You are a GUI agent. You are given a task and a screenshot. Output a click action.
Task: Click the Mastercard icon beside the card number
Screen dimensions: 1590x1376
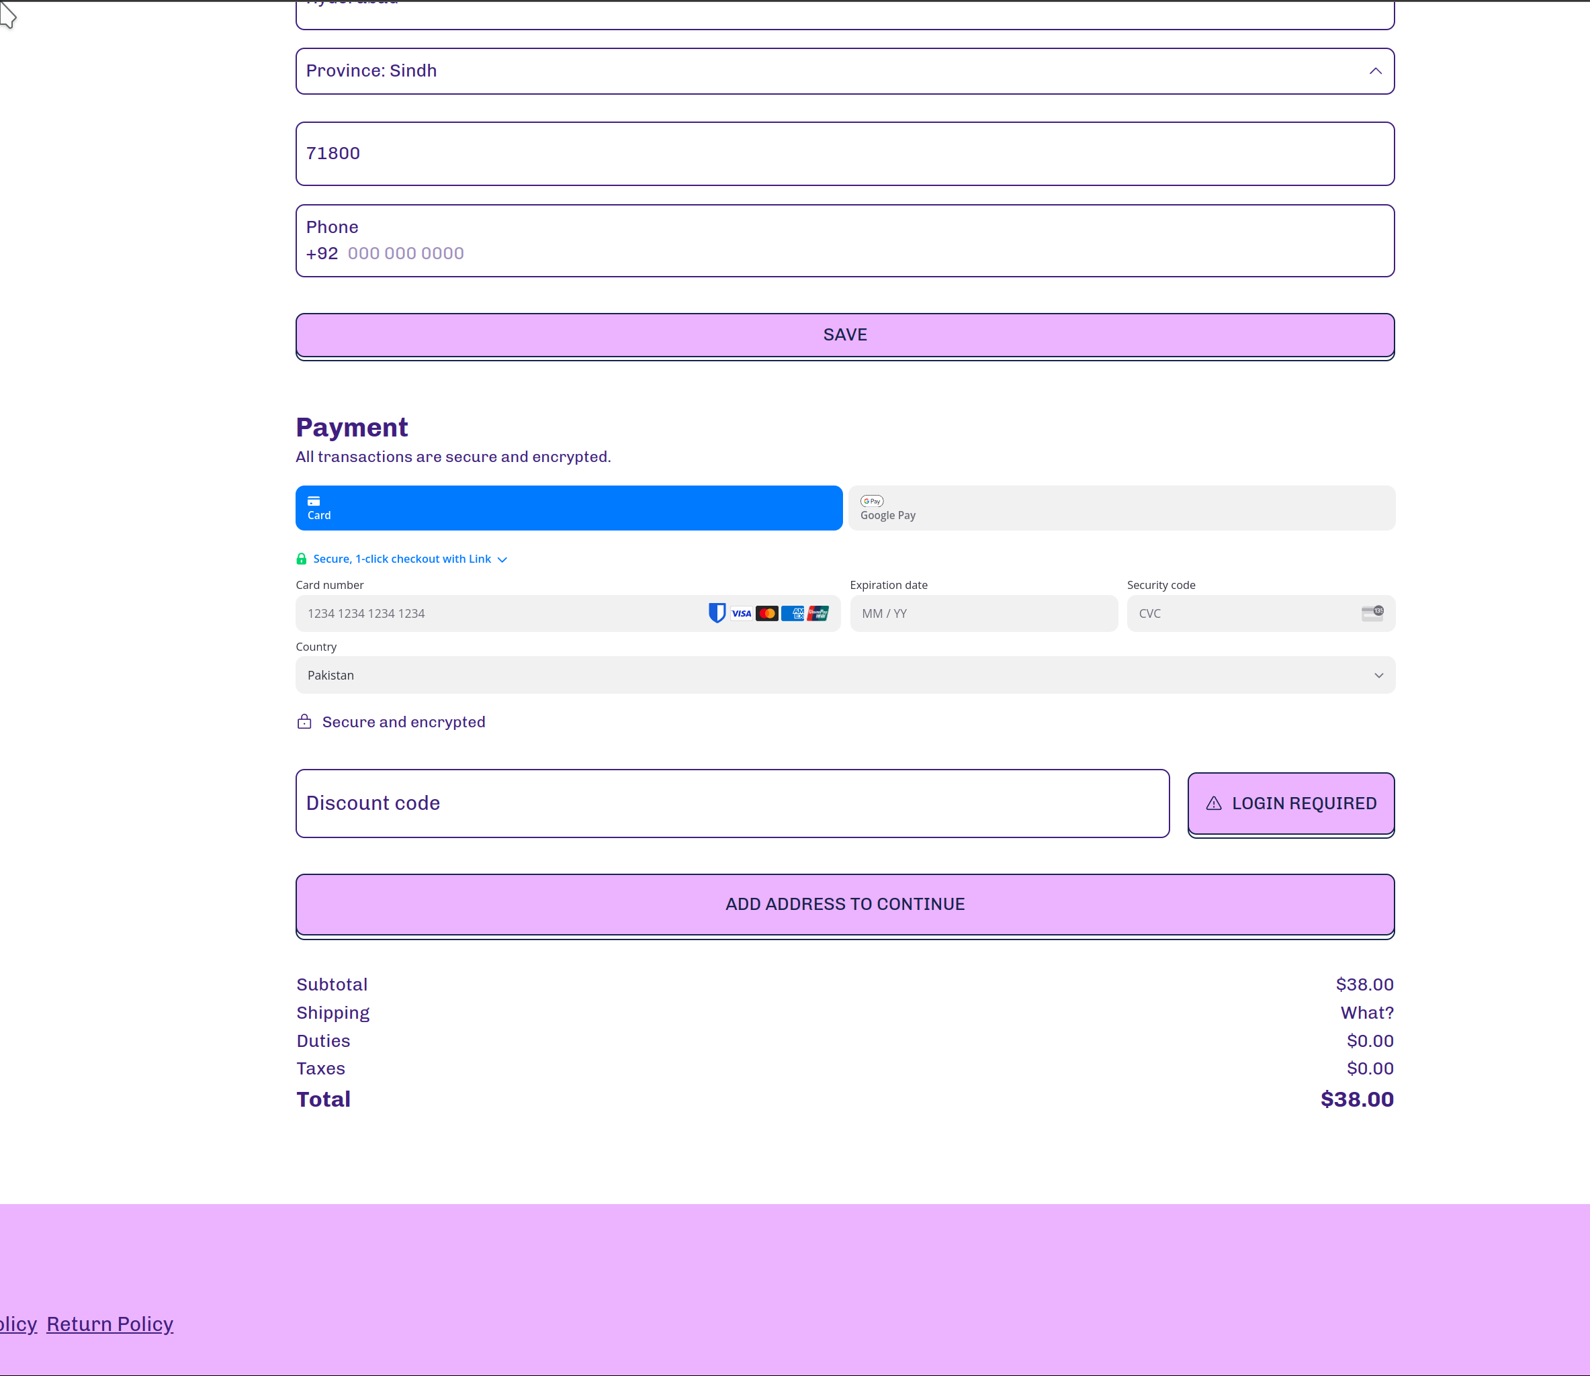coord(767,612)
